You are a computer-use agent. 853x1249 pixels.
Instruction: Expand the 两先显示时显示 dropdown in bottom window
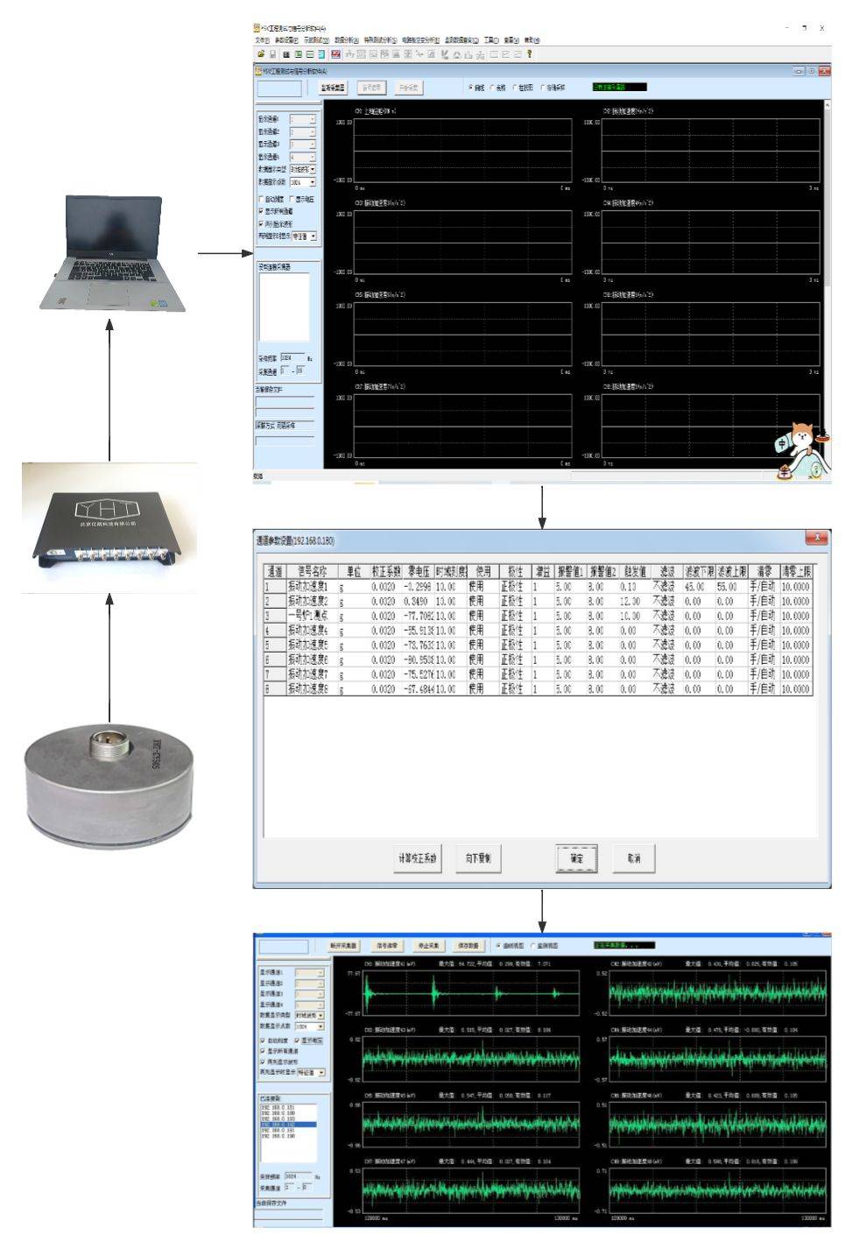321,1072
